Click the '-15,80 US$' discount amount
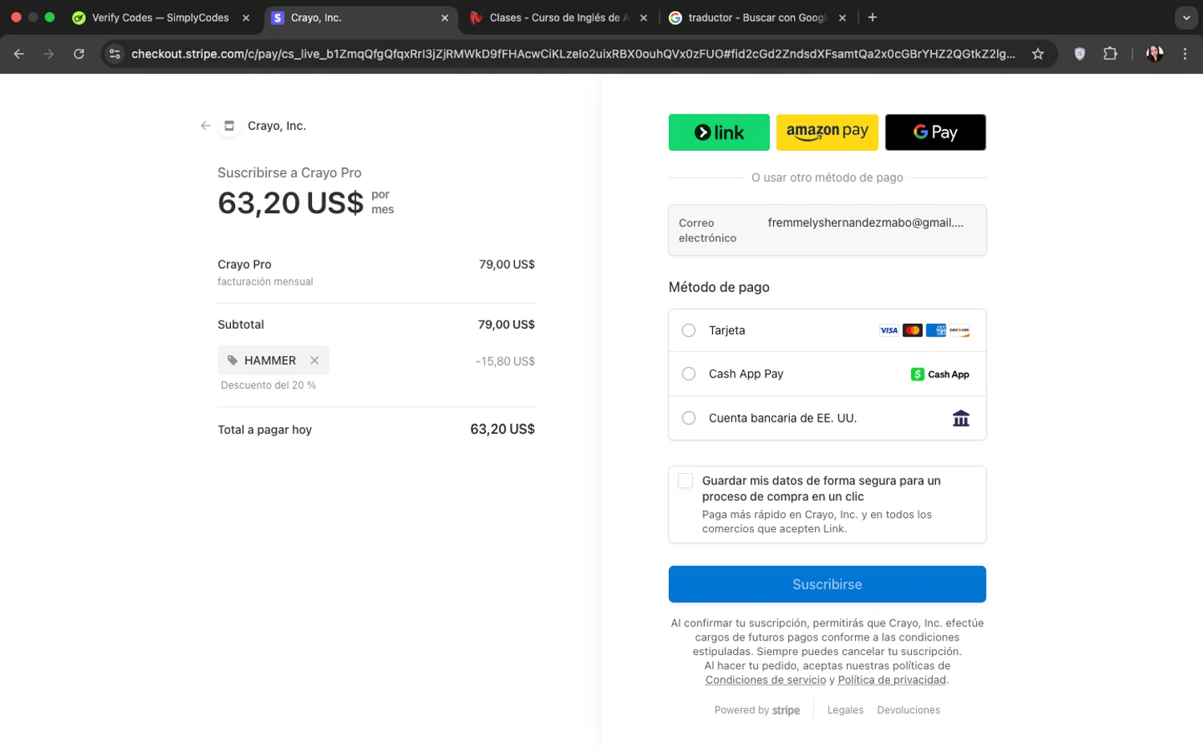Image resolution: width=1203 pixels, height=752 pixels. (504, 362)
